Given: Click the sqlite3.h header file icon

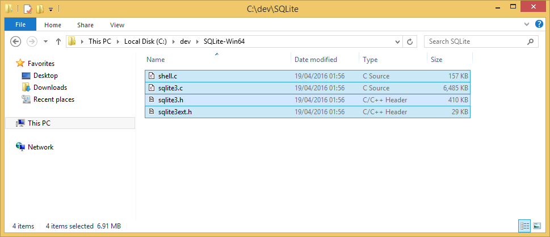Looking at the screenshot, I should click(152, 99).
